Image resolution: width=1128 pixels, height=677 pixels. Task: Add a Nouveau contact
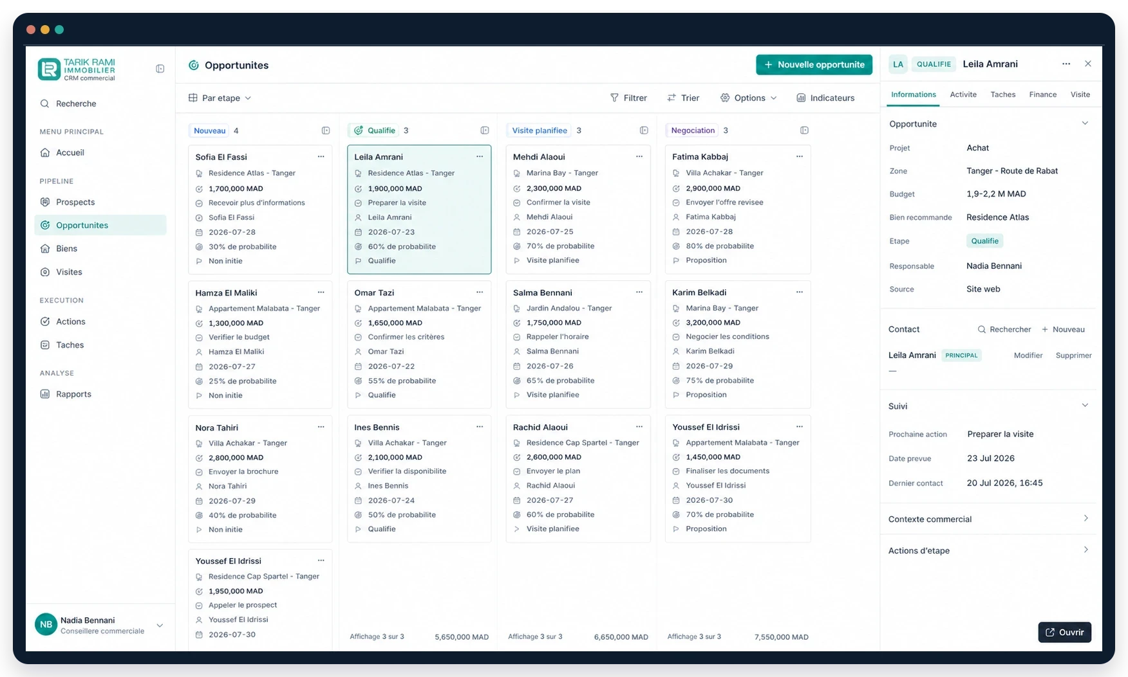tap(1063, 329)
